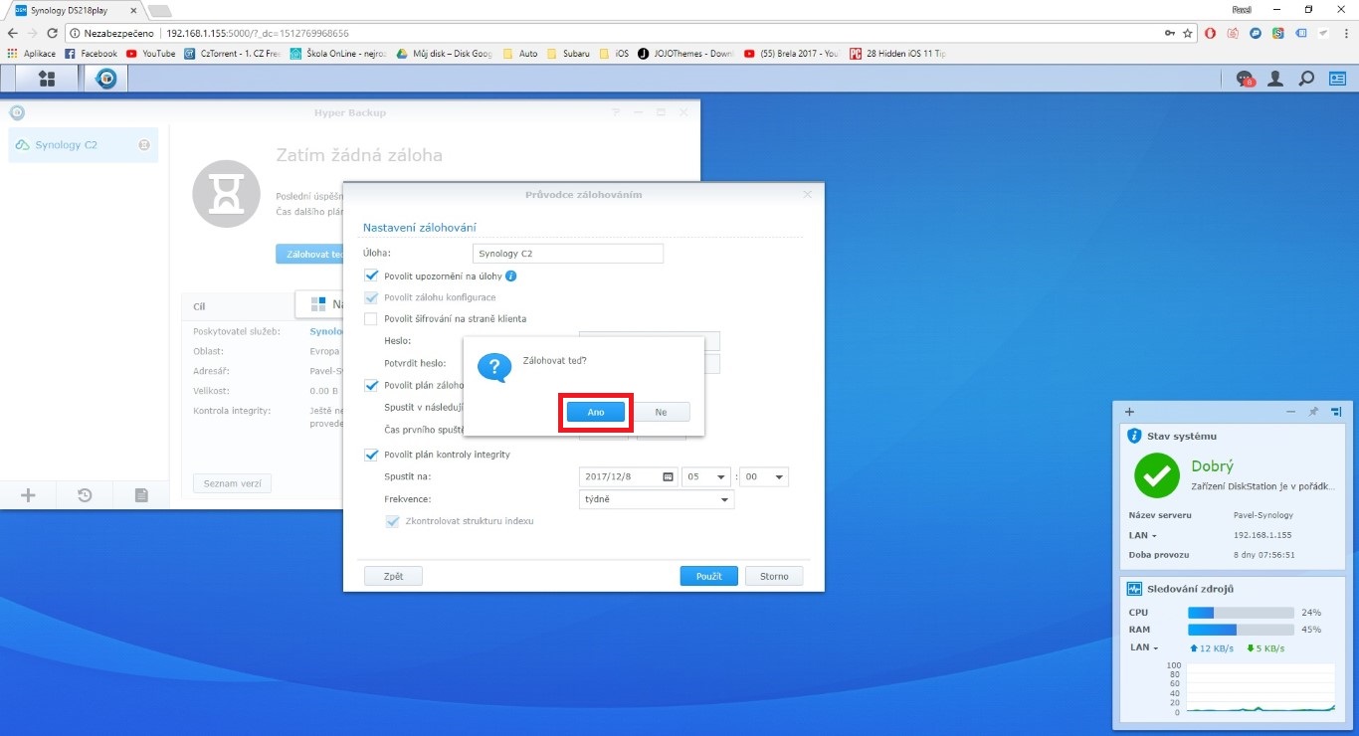
Task: Open the minute dropdown showing 00
Action: 764,476
